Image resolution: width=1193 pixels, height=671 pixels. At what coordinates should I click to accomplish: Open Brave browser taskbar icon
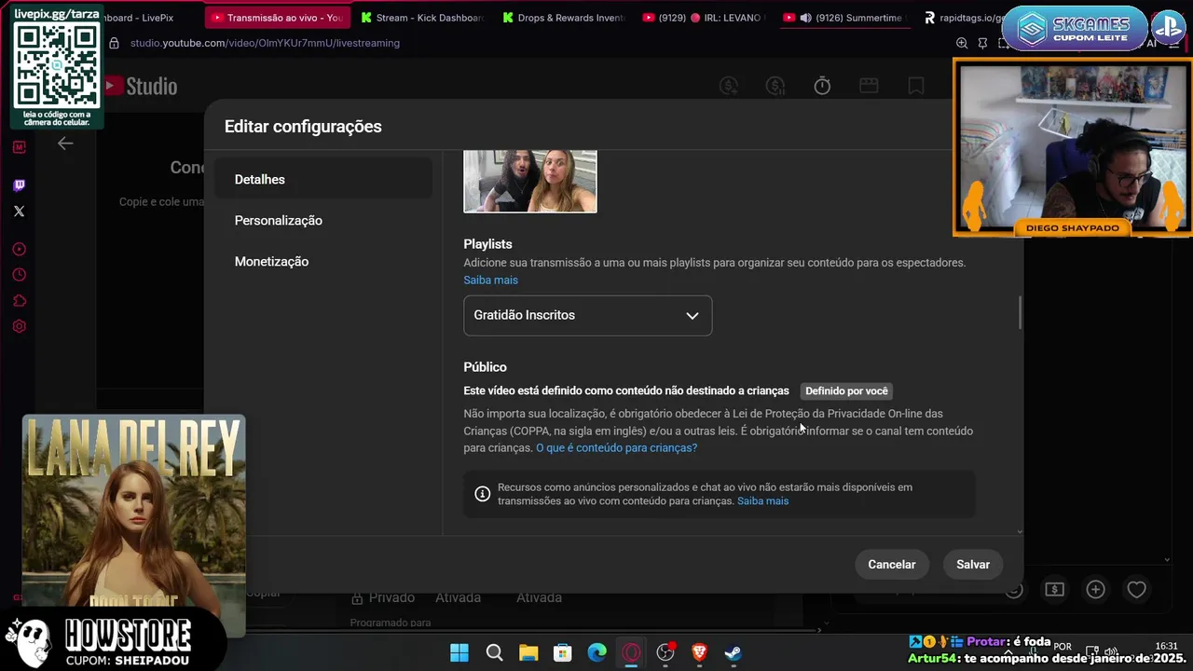pyautogui.click(x=700, y=652)
